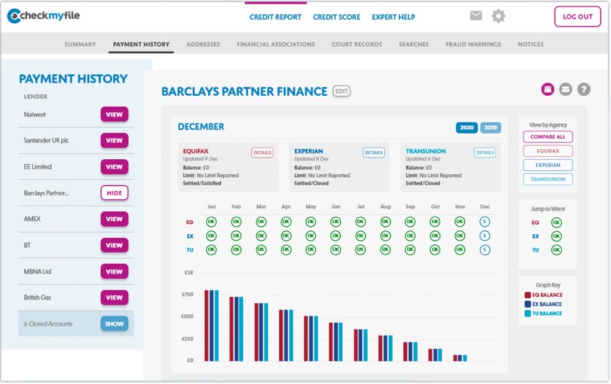This screenshot has width=611, height=384.
Task: Select Compare All agency view
Action: (x=548, y=137)
